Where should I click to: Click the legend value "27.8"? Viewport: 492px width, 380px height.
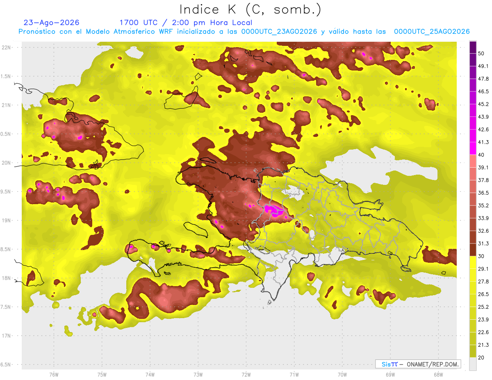click(483, 282)
